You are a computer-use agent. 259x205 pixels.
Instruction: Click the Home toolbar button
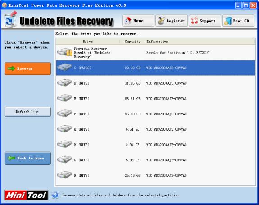(138, 21)
